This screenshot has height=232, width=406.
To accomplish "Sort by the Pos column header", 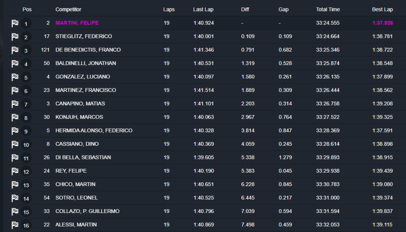I will (27, 10).
